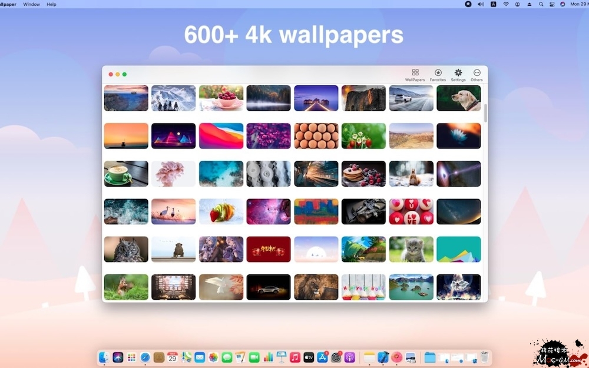Open the App Store dock icon
The width and height of the screenshot is (589, 368).
pos(322,357)
